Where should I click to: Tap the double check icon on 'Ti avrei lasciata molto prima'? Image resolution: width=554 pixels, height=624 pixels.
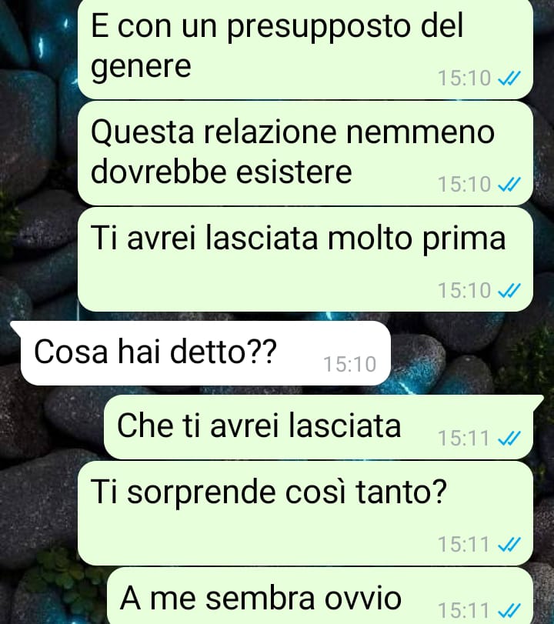pos(509,290)
